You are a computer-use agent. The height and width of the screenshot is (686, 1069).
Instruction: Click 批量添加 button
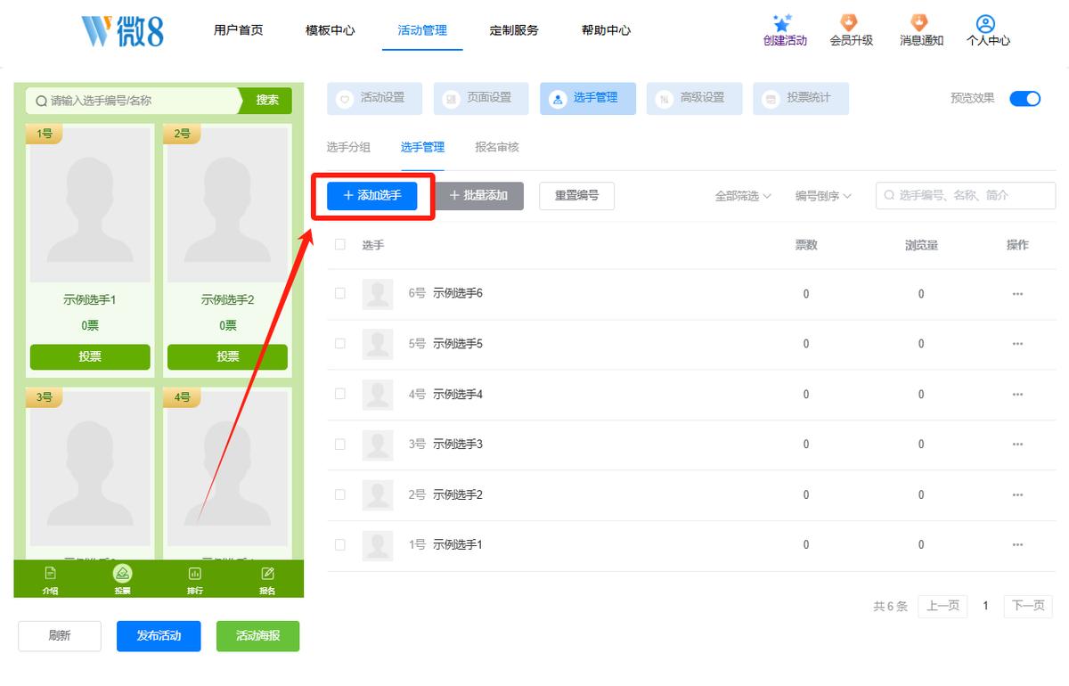coord(479,196)
